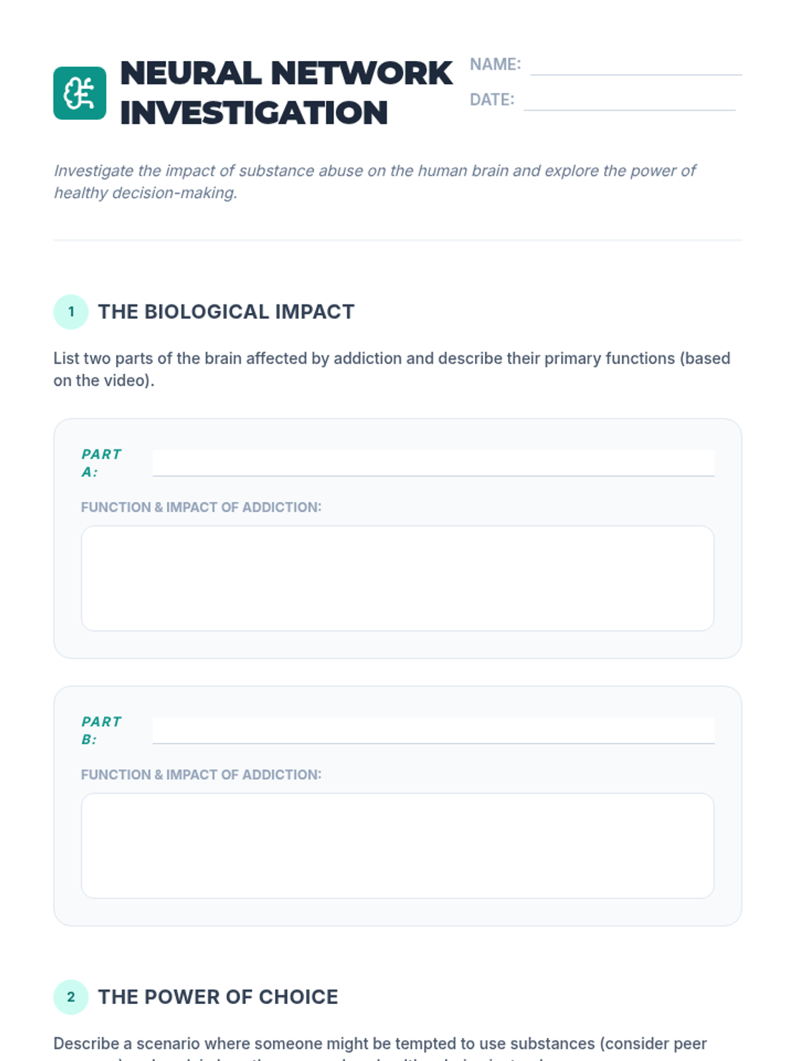Click the DATE label
This screenshot has width=795, height=1061.
(492, 99)
